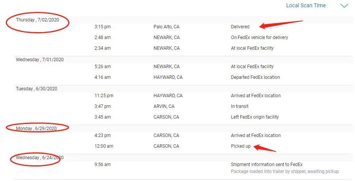Click the Palo Alto, CA location
The height and width of the screenshot is (181, 355).
[x=166, y=27]
